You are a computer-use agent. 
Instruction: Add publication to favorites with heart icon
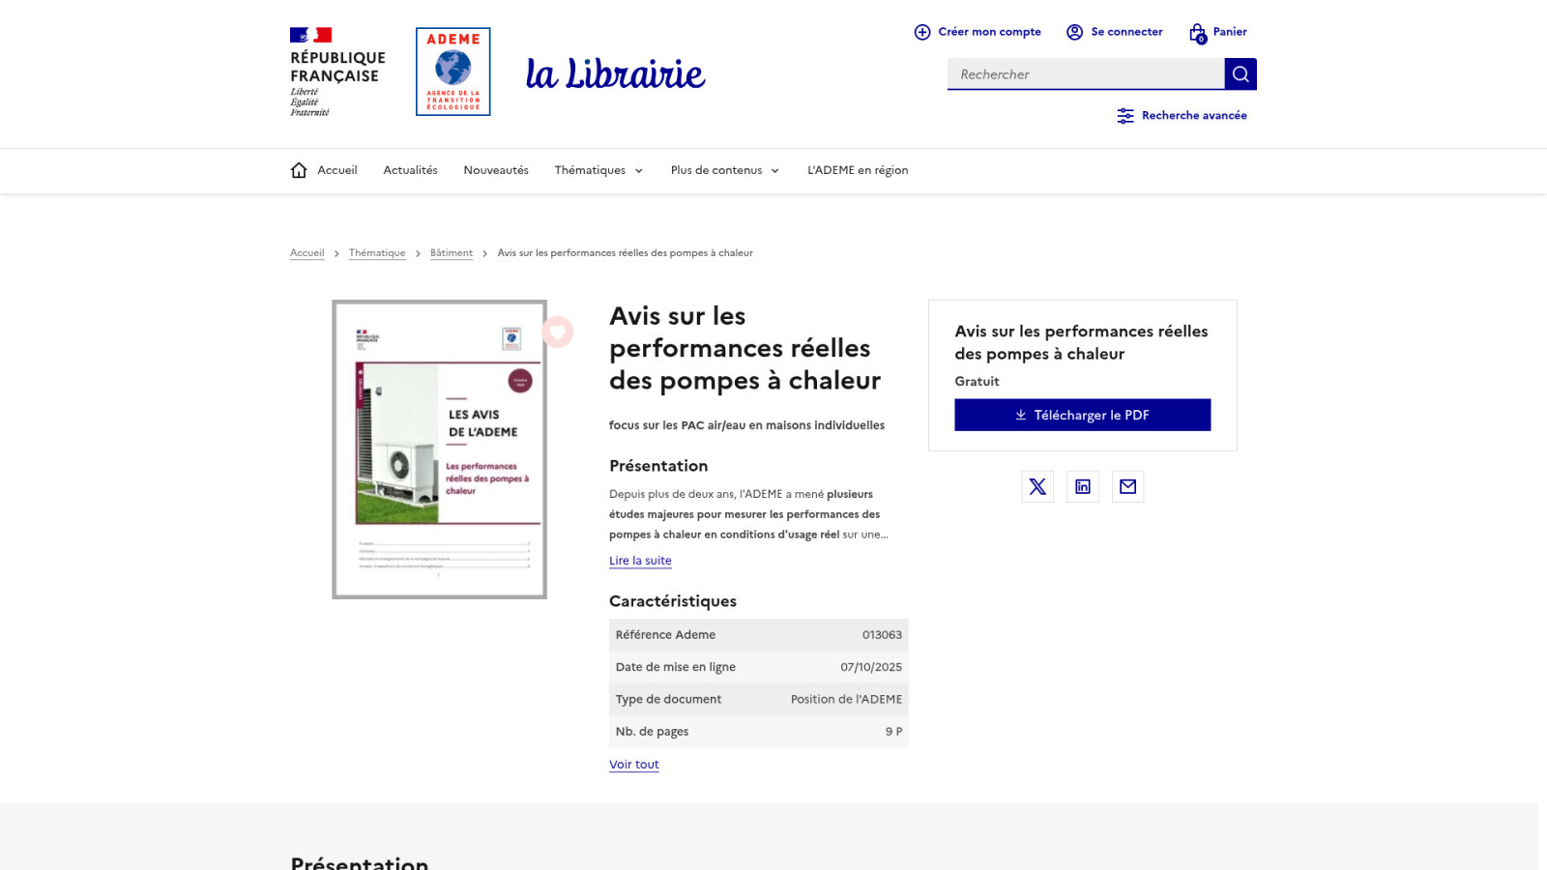click(x=558, y=332)
